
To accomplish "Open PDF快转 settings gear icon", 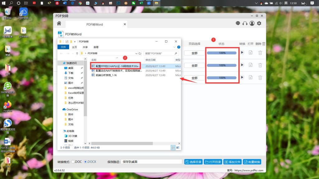I will tap(259, 23).
